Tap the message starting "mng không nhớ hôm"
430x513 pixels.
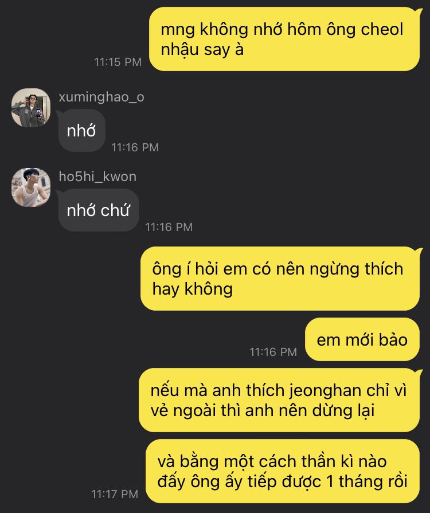click(284, 39)
